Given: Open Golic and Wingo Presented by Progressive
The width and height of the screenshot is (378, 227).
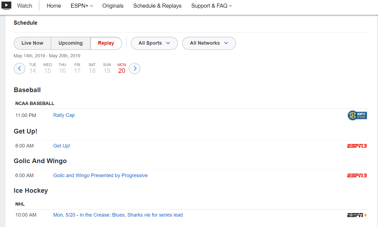Looking at the screenshot, I should click(x=100, y=175).
